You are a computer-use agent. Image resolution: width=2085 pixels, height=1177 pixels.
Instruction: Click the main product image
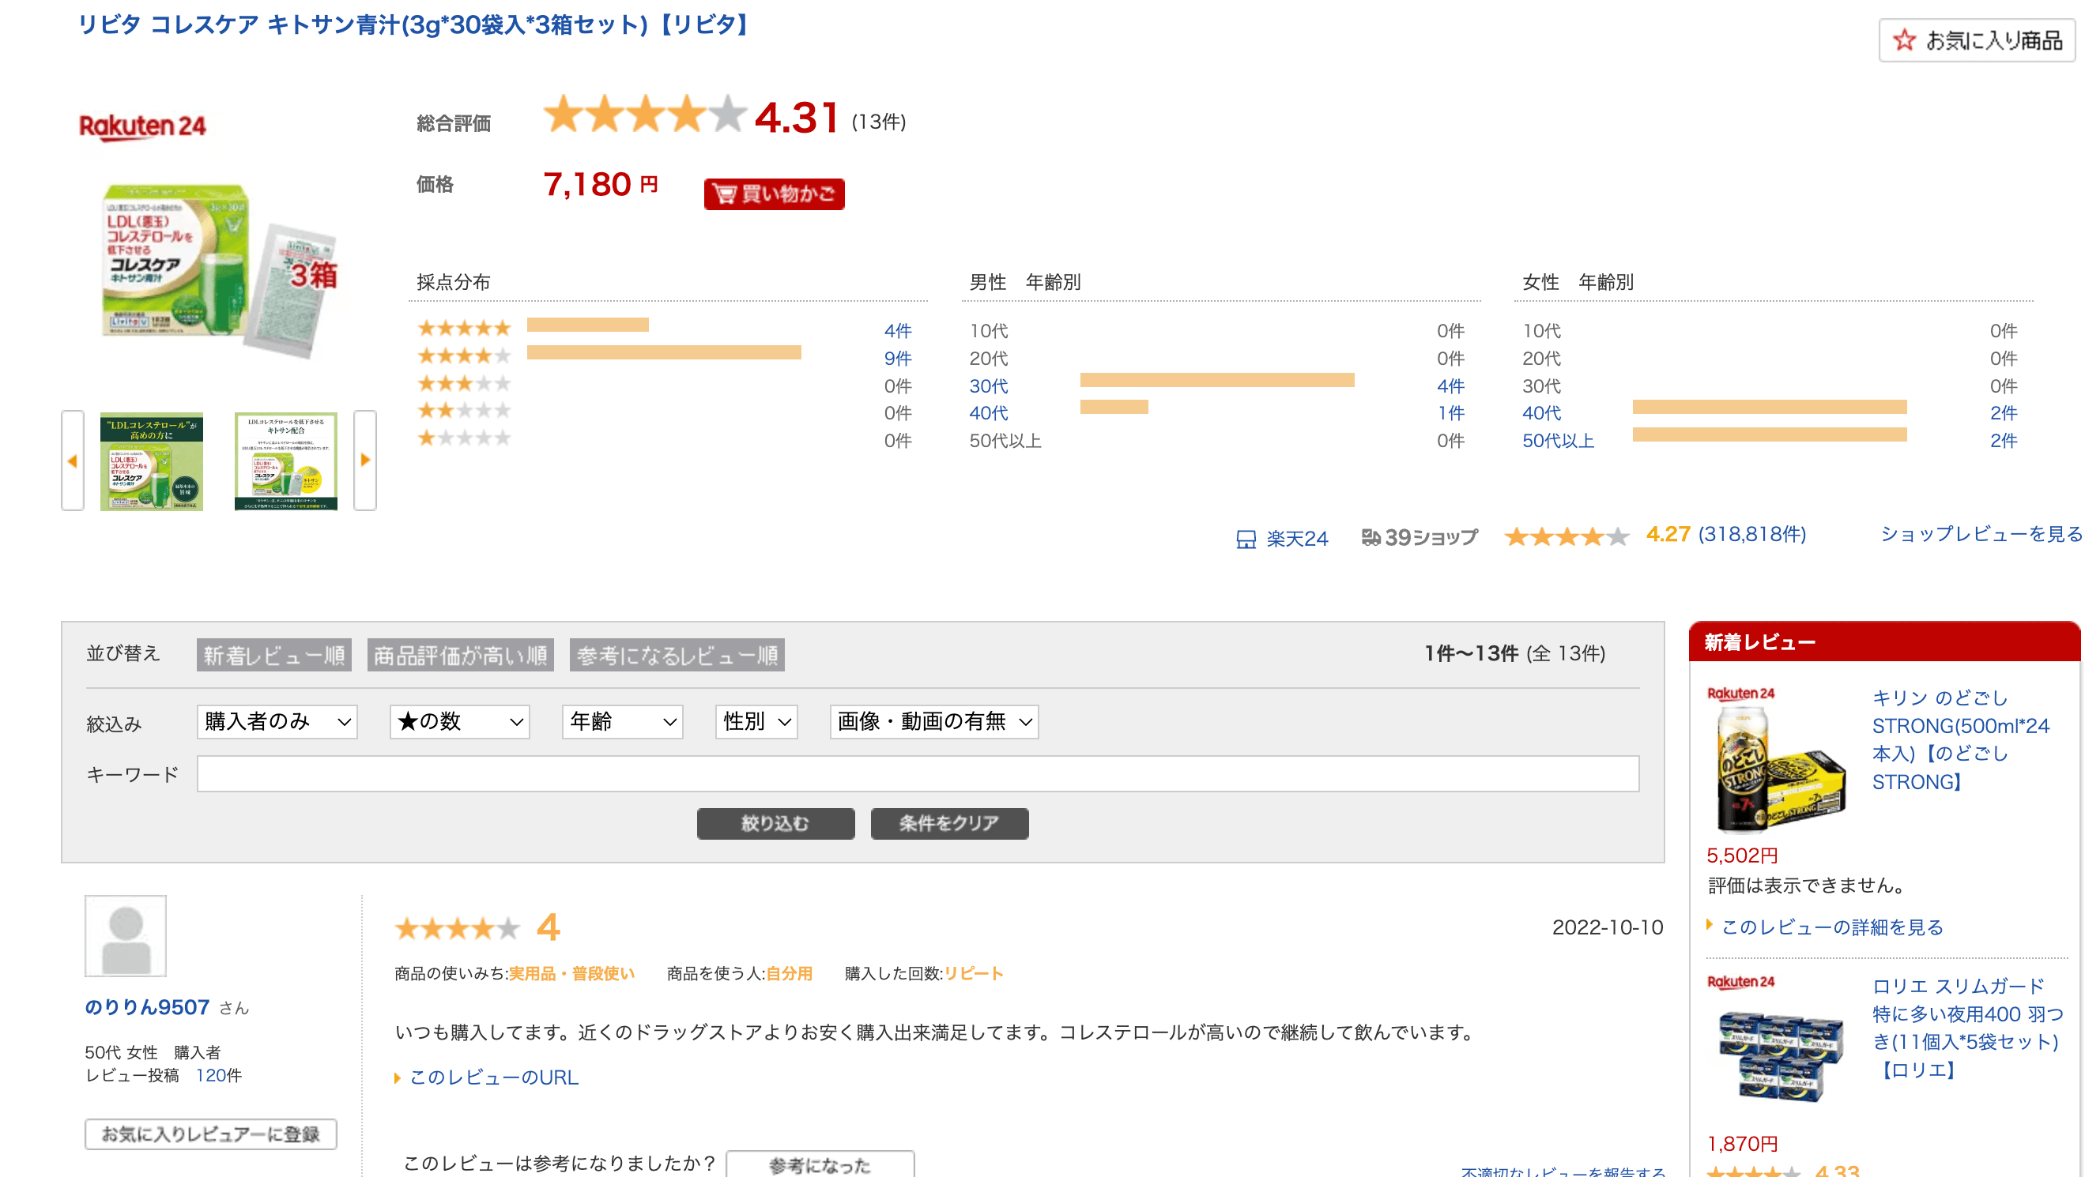pos(221,269)
